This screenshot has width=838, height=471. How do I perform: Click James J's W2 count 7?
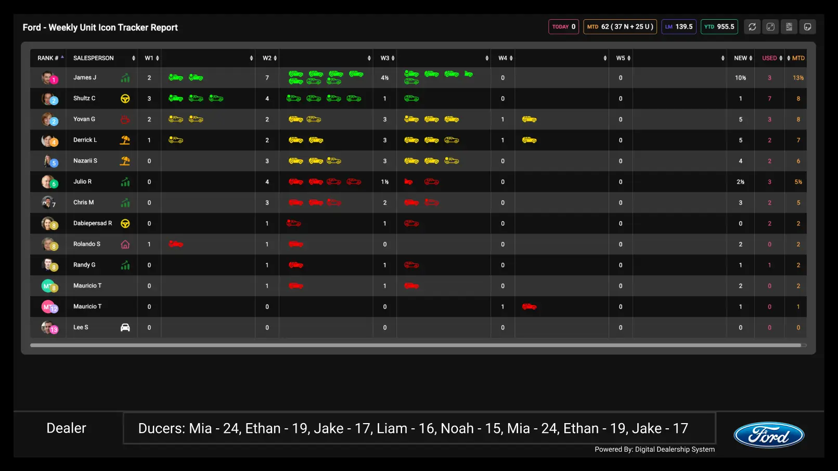267,78
